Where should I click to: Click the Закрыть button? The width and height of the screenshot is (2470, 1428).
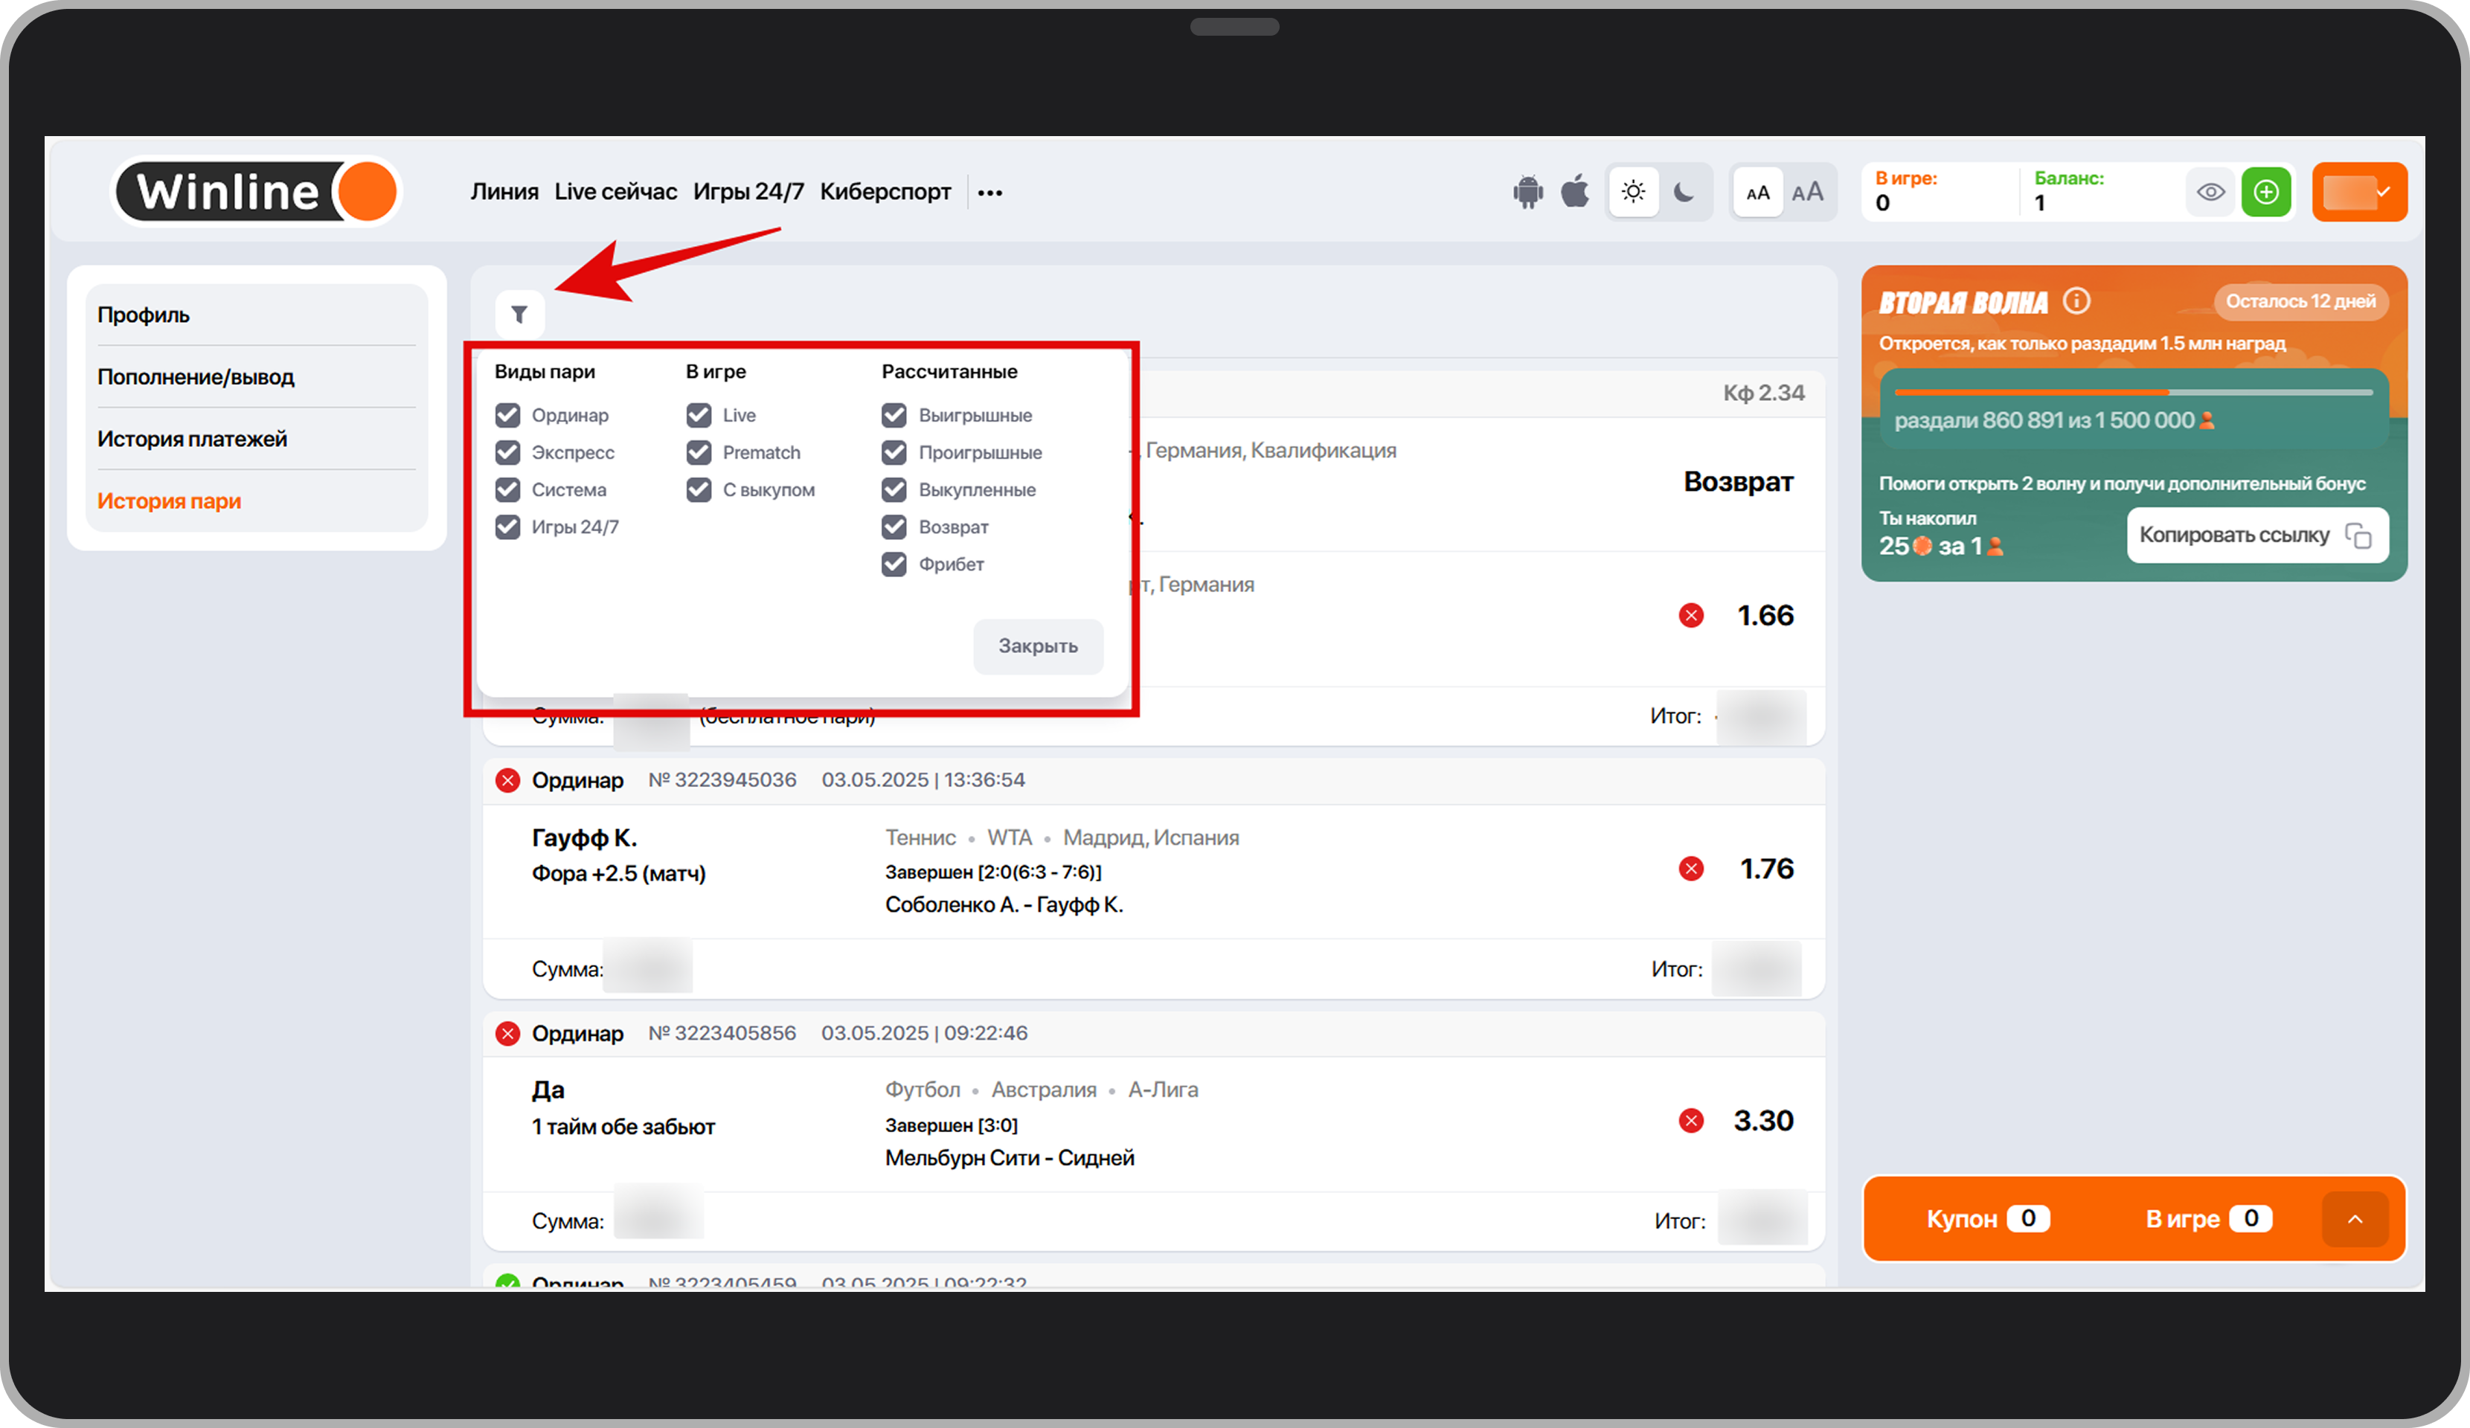(x=1038, y=646)
